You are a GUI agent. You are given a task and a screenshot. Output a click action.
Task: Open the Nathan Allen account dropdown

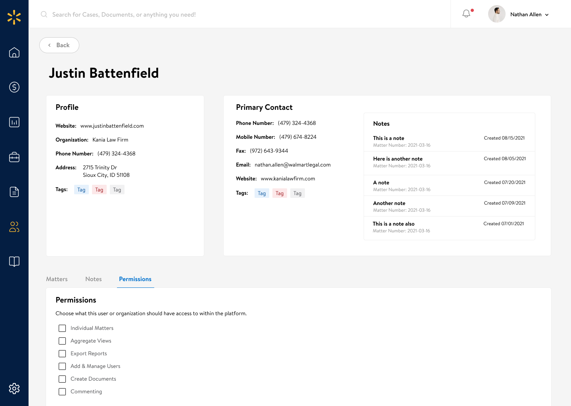coord(527,14)
